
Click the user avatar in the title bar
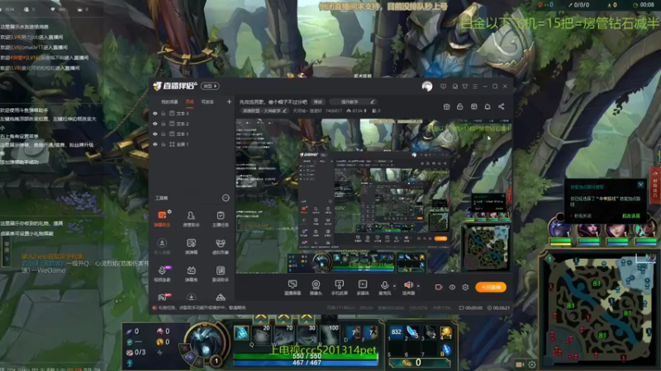click(427, 87)
